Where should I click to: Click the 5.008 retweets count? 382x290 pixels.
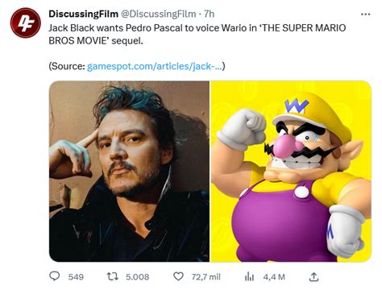pyautogui.click(x=137, y=277)
